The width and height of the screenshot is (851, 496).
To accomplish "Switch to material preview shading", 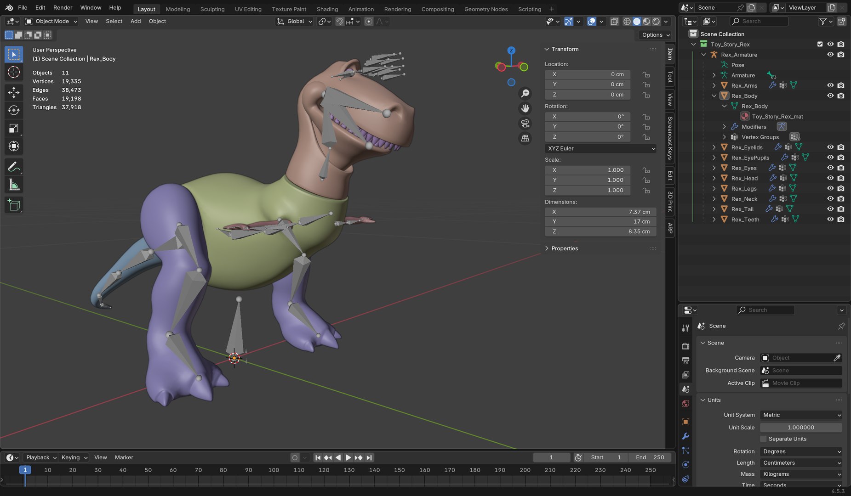I will click(x=646, y=21).
